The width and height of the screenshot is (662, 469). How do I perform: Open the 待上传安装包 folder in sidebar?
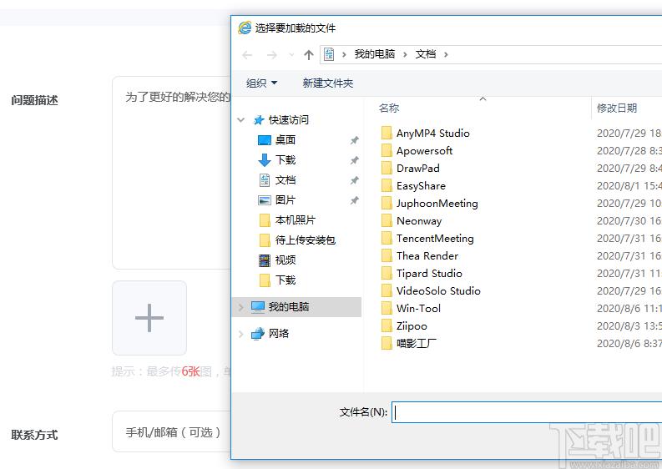pyautogui.click(x=306, y=240)
